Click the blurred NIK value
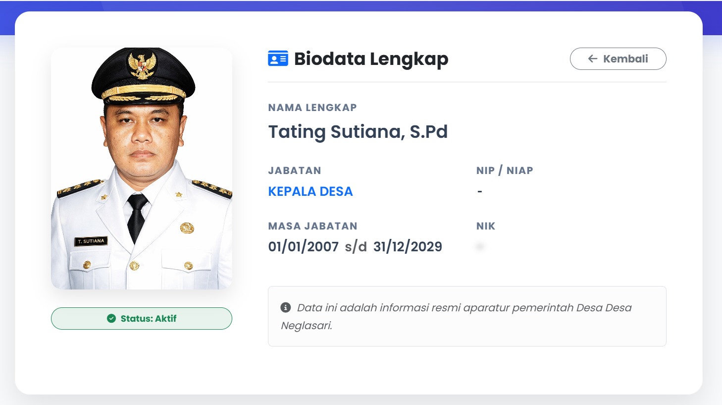 479,246
